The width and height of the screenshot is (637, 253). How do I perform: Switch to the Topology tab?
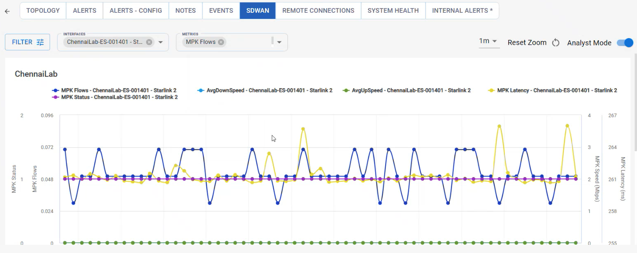[x=43, y=11]
